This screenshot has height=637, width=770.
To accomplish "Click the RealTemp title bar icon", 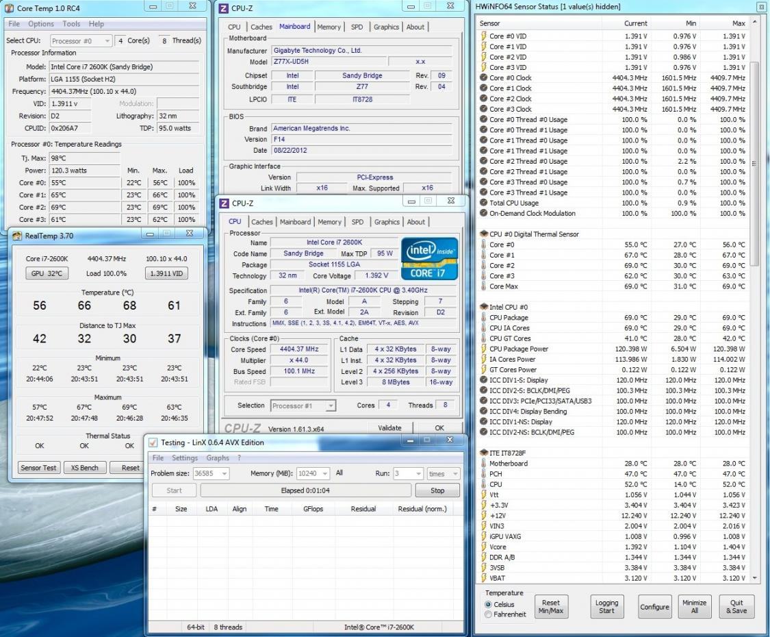I will click(17, 236).
